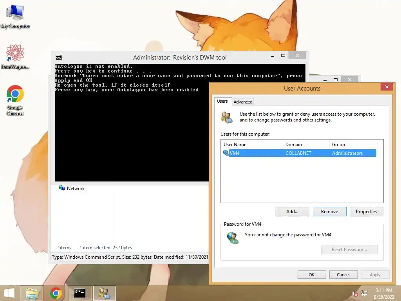Click the 'Re-open the tool' console line
The image size is (401, 301).
(112, 85)
